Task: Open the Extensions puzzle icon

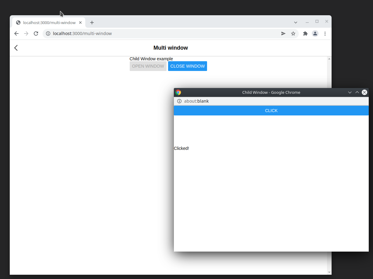Action: point(305,34)
